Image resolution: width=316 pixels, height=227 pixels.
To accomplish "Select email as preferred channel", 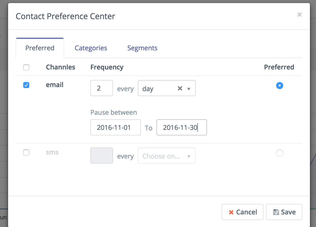I will click(x=279, y=86).
